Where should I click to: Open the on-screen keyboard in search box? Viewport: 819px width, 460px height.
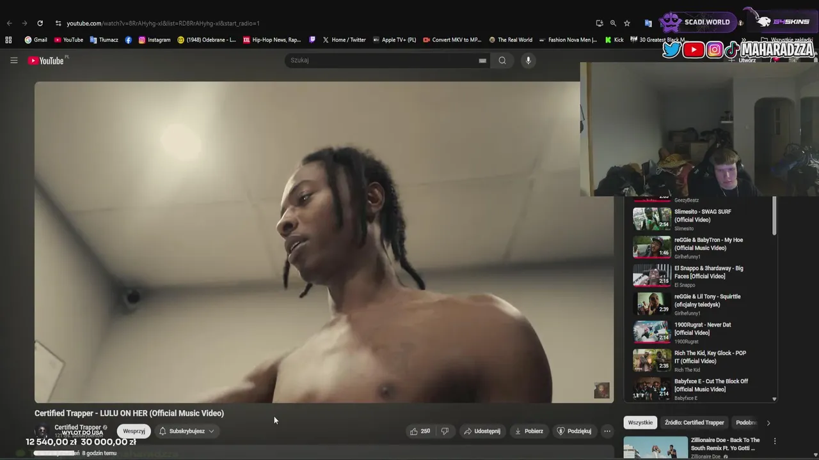(482, 61)
